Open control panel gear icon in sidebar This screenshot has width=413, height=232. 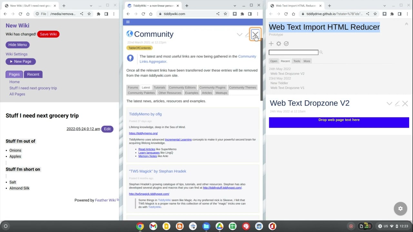[279, 43]
